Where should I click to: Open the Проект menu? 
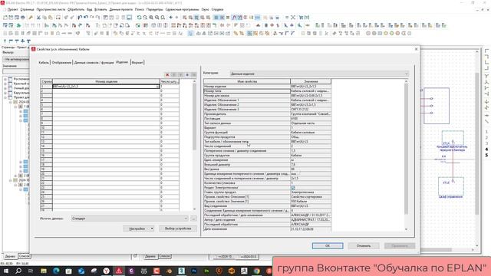[x=12, y=9]
